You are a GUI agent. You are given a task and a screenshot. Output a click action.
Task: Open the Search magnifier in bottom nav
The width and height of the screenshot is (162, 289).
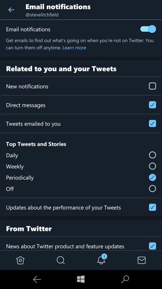click(x=60, y=260)
